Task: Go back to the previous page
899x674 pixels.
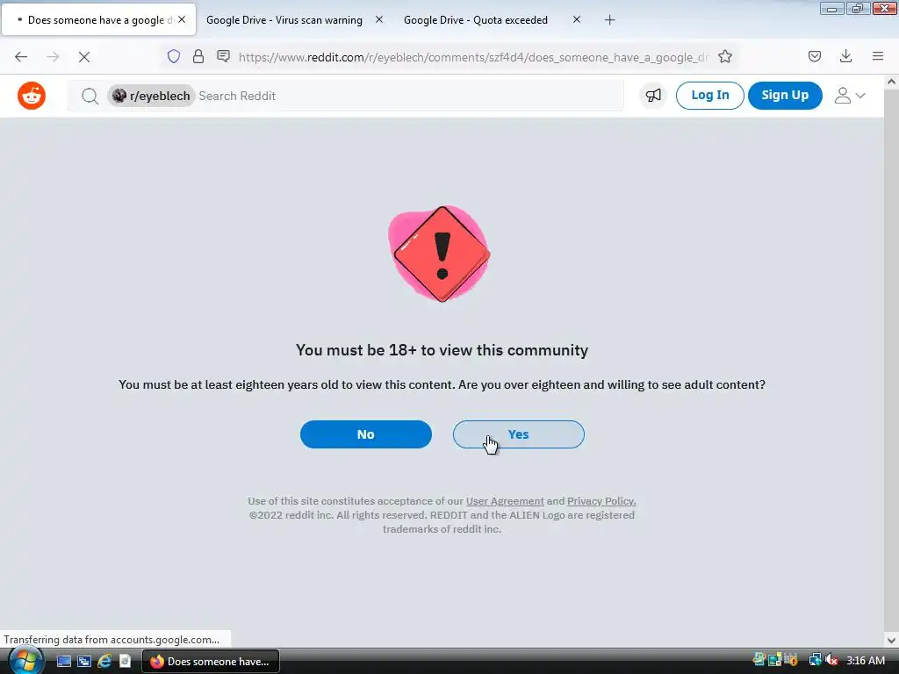Action: [x=21, y=57]
